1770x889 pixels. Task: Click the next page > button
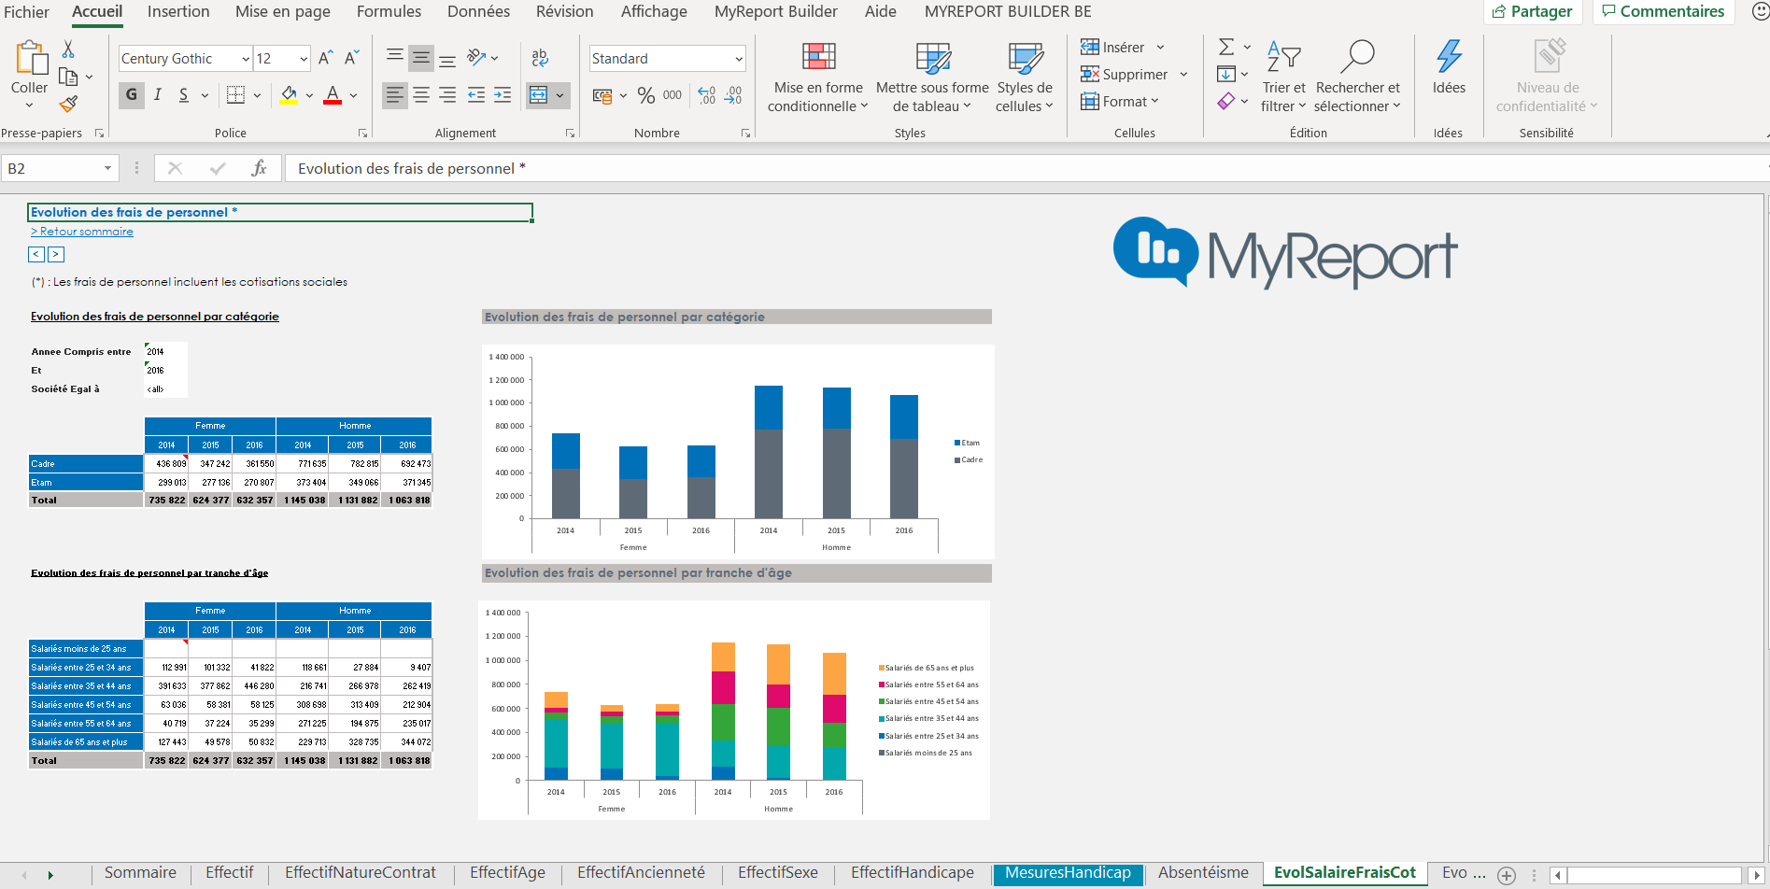click(56, 254)
